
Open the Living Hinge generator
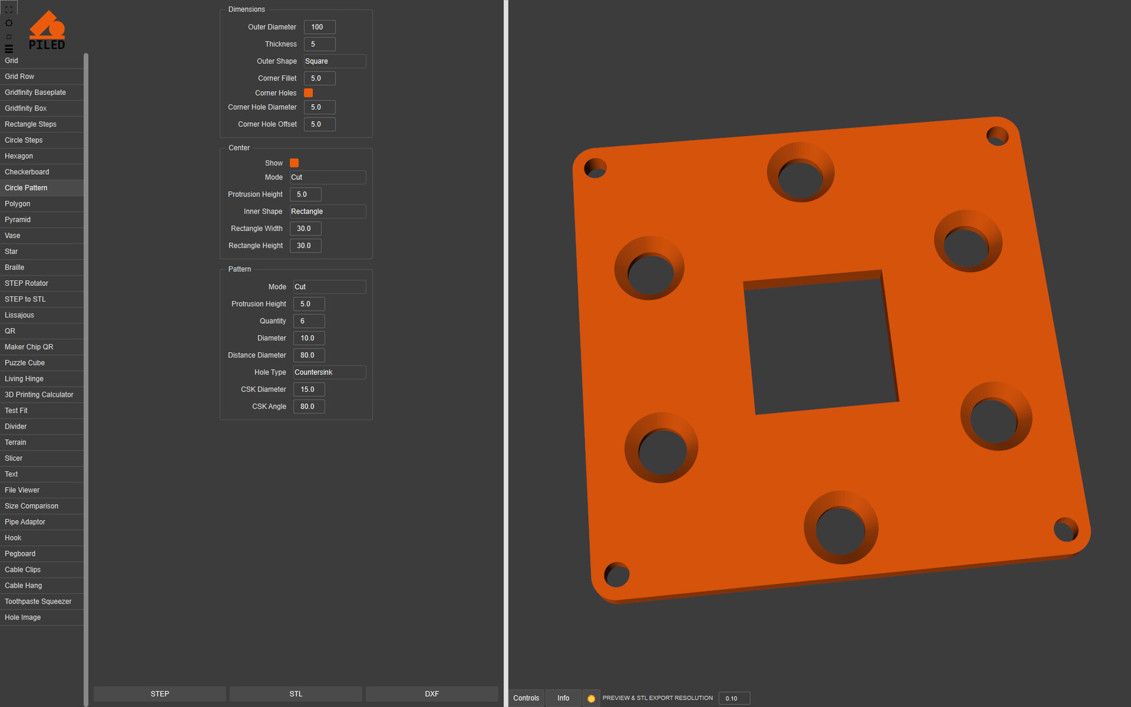(24, 379)
